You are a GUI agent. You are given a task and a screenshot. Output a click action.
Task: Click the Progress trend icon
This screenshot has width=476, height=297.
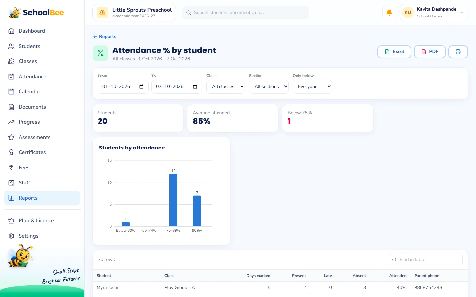[x=11, y=122]
